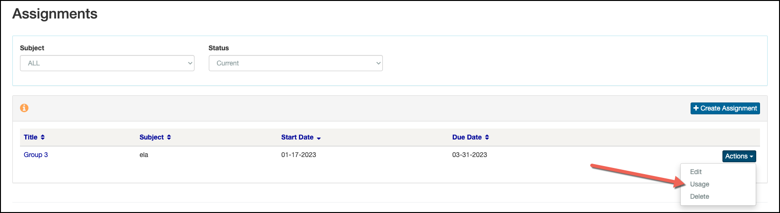Sort by the Subject column header text
The width and height of the screenshot is (780, 213).
152,137
